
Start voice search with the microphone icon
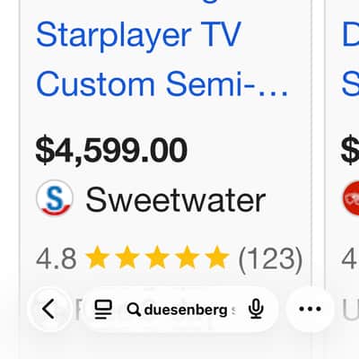tap(256, 310)
